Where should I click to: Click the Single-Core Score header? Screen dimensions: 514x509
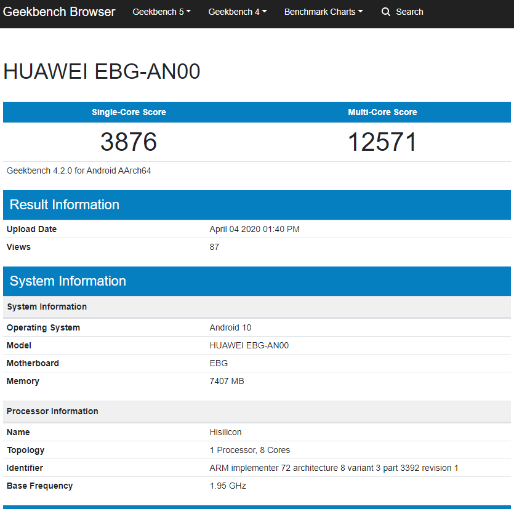[x=129, y=112]
